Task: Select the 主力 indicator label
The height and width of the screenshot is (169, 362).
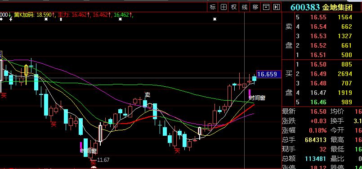Action: point(63,15)
